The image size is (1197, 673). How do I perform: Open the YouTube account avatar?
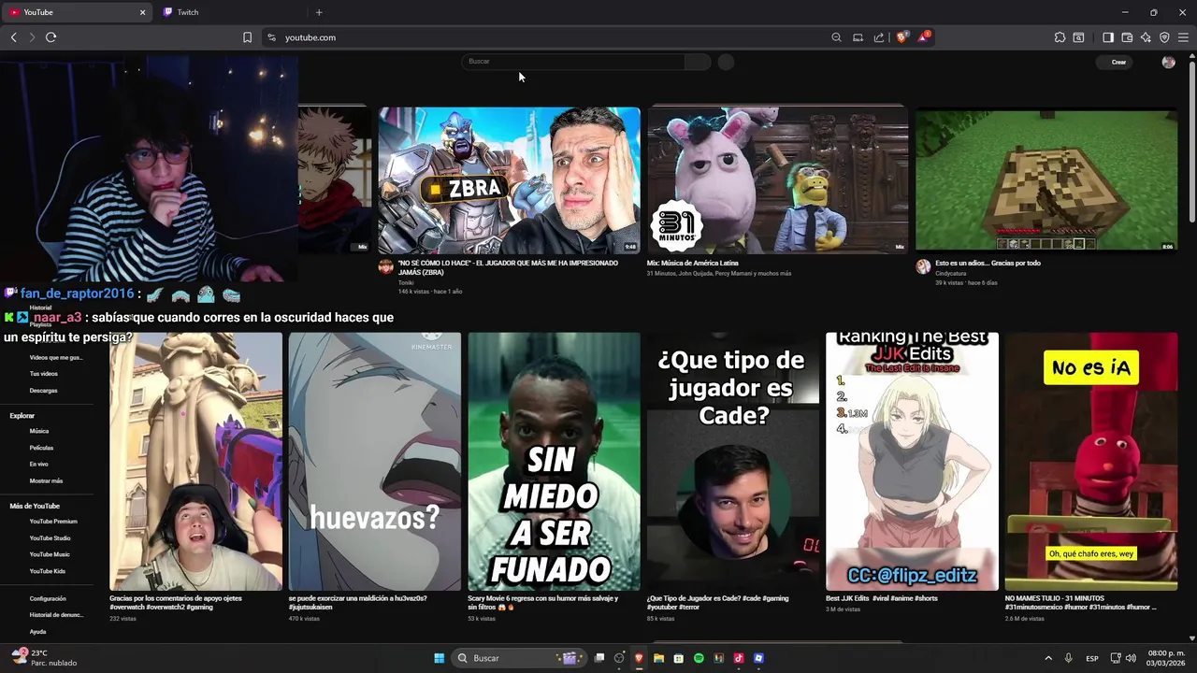click(x=1168, y=62)
